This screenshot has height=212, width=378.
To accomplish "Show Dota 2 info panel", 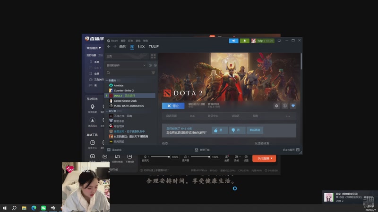I will click(285, 106).
